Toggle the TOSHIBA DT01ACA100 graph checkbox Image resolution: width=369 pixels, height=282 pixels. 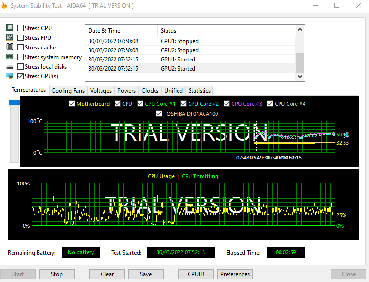(x=159, y=114)
